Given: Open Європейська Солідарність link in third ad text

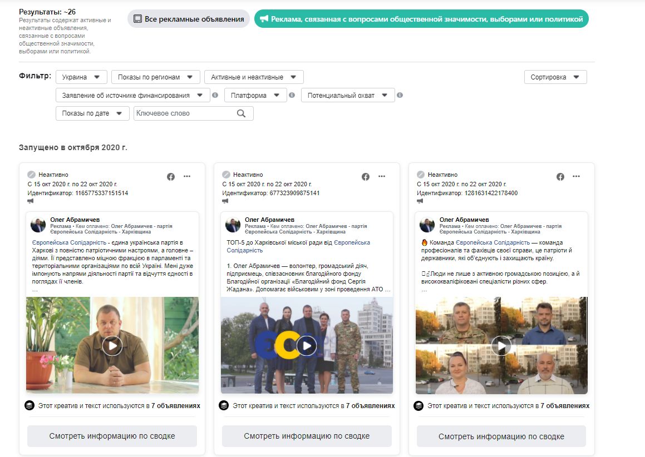Looking at the screenshot, I should (493, 242).
